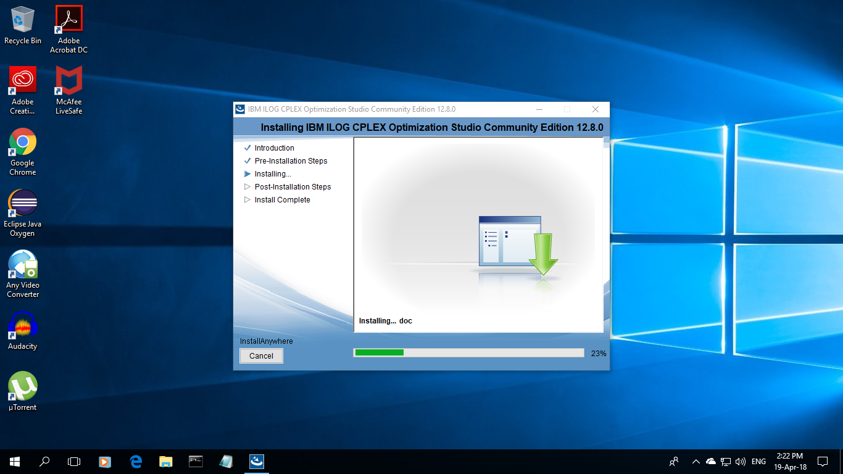
Task: Open the OneDrive cloud tray icon
Action: 711,461
